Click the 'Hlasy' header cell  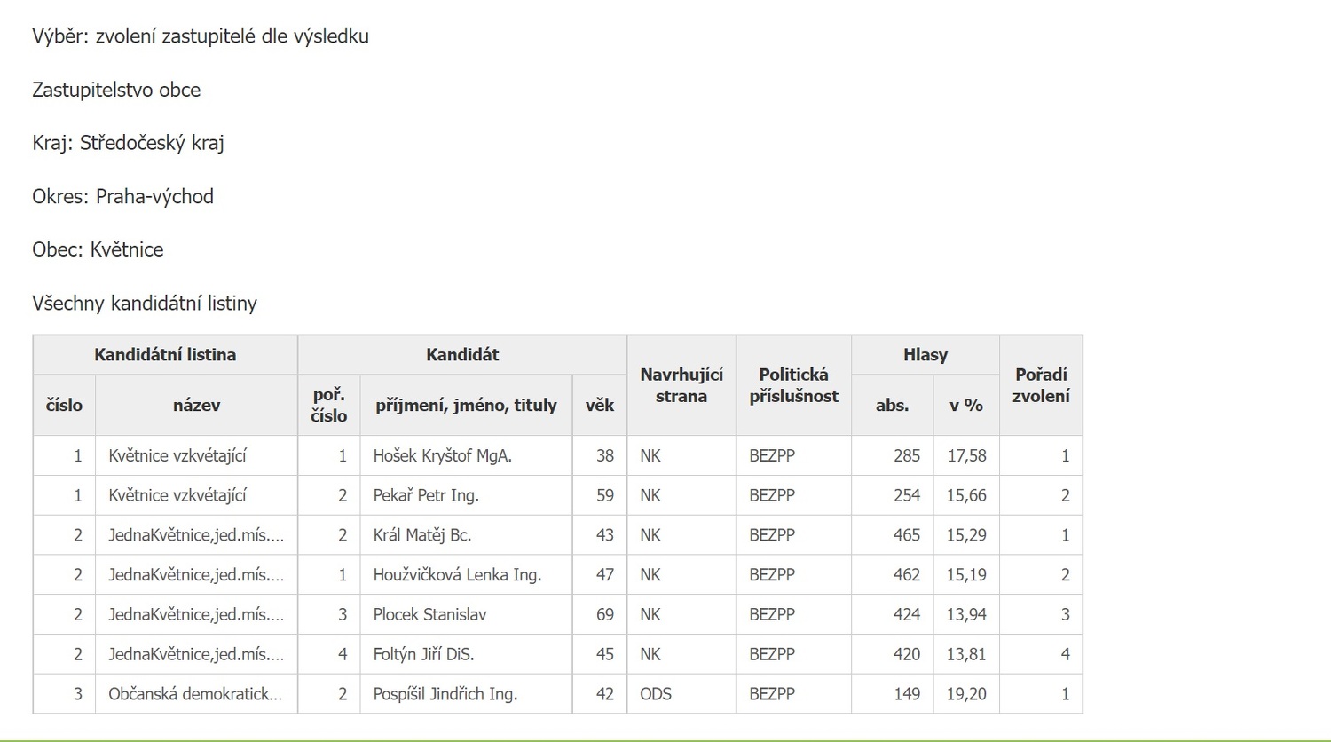(925, 355)
